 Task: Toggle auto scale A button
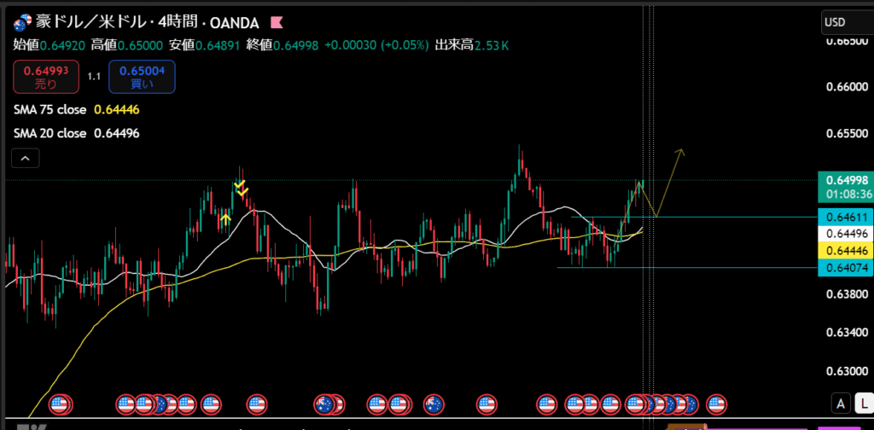[841, 402]
